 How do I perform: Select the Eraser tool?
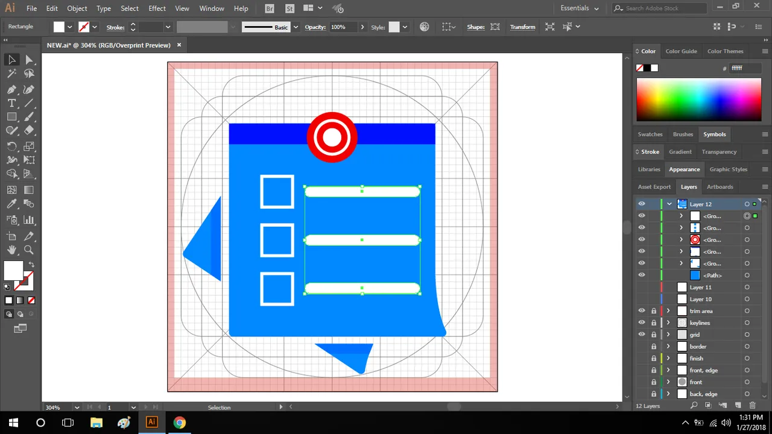[x=29, y=130]
